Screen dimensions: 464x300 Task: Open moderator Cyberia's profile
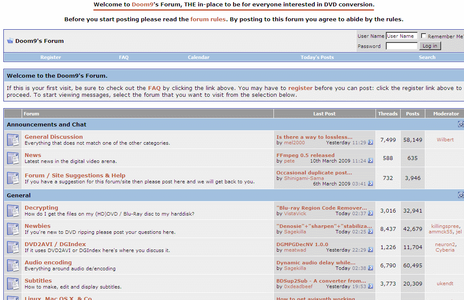click(x=445, y=250)
